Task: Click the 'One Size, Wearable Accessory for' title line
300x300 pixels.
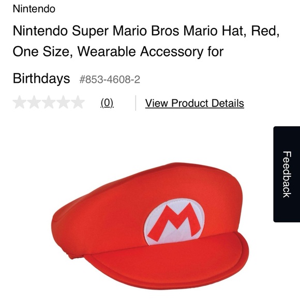Action: pyautogui.click(x=118, y=52)
